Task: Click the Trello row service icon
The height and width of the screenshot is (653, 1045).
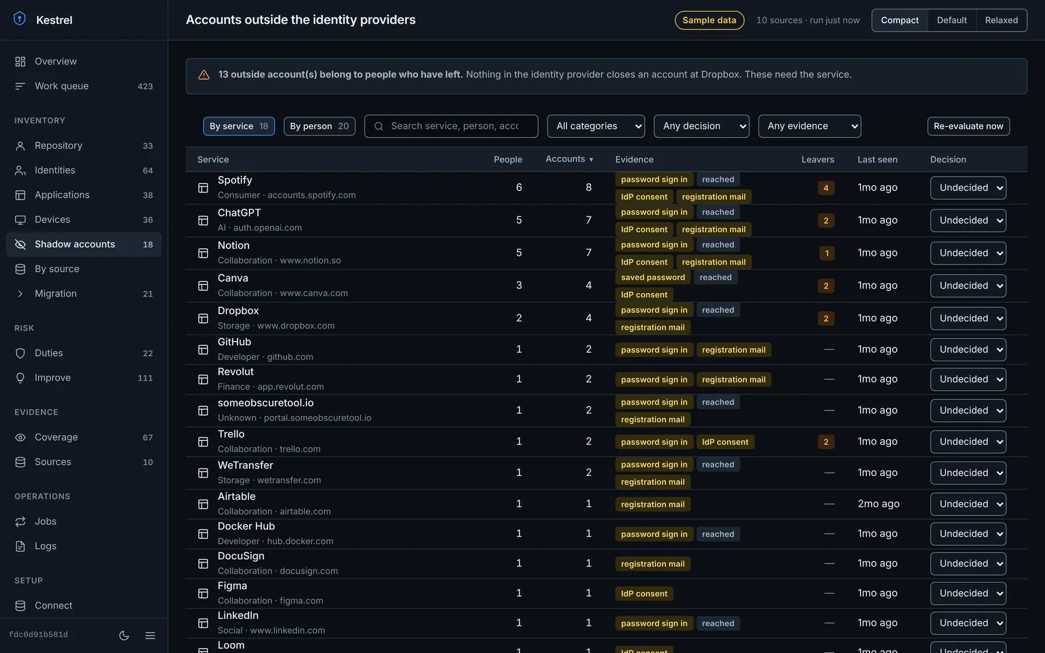Action: coord(203,442)
